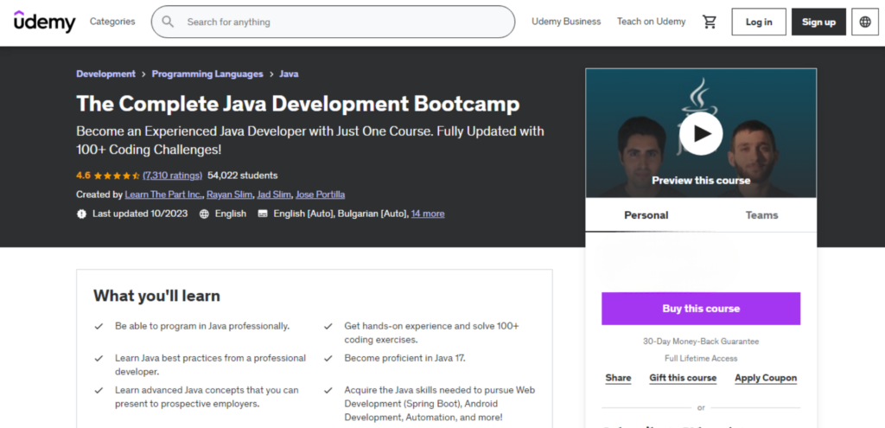Switch to the Teams tab
The height and width of the screenshot is (428, 885).
coord(761,215)
